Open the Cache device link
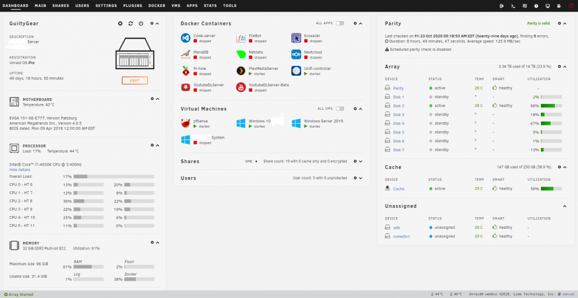578x298 pixels. (399, 189)
